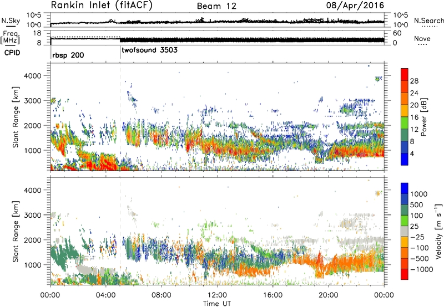
Task: Click the '4' power scale tick label
Action: 412,154
